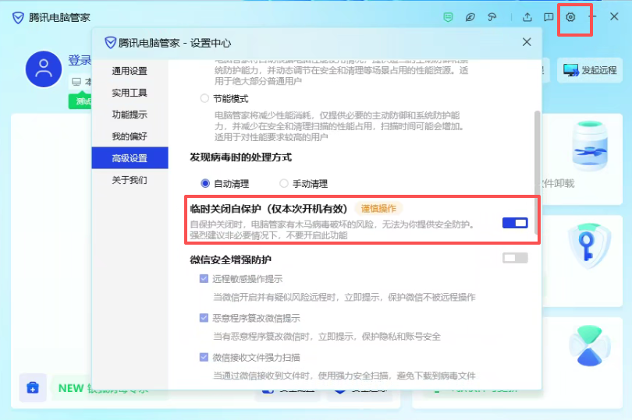Uncheck 远程敏感操作提示 checkbox
Image resolution: width=632 pixels, height=420 pixels.
point(204,278)
